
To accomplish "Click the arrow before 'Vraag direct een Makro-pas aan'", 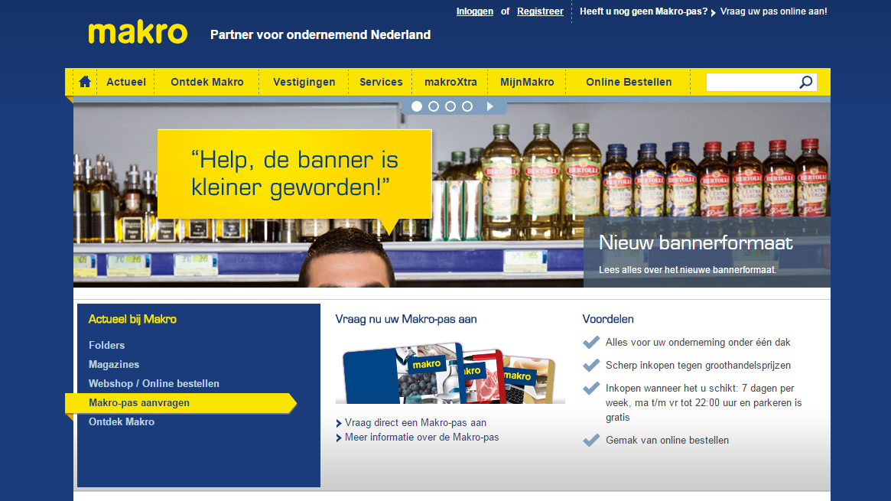I will point(339,423).
